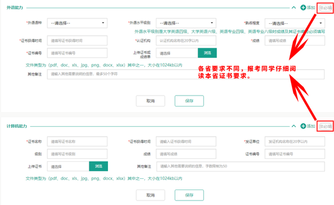The height and width of the screenshot is (205, 334).
Task: Toggle 非必填 switch for 外语能力
Action: point(325,8)
